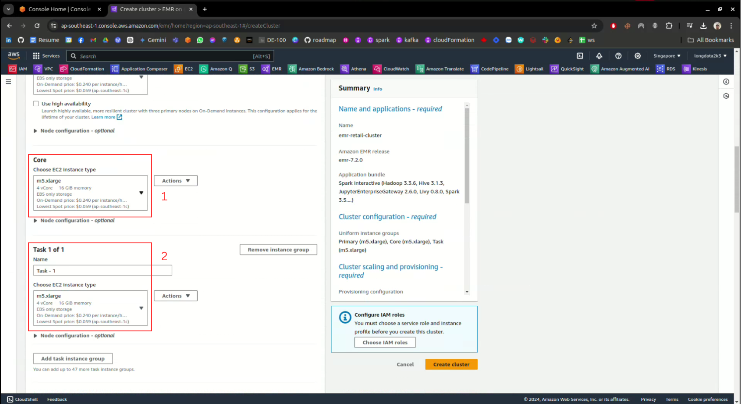This screenshot has width=744, height=406.
Task: Open AWS settings gear icon
Action: click(637, 56)
